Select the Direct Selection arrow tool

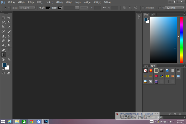point(3,55)
